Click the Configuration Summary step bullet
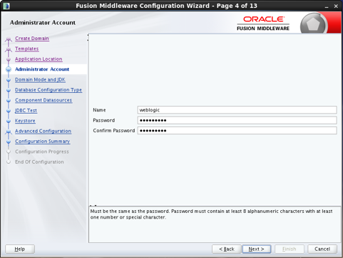The height and width of the screenshot is (258, 343). 9,142
